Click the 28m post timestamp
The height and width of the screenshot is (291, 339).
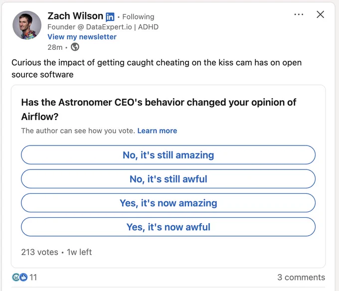click(x=55, y=47)
